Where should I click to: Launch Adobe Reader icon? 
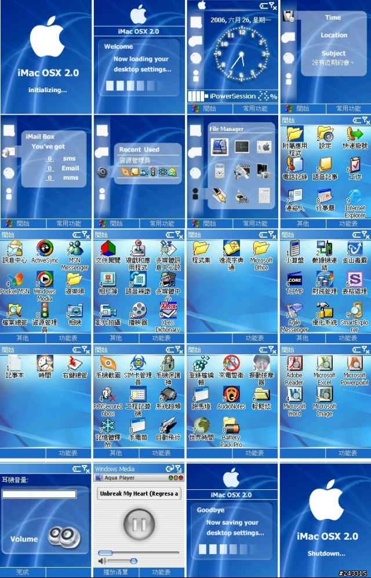[294, 363]
